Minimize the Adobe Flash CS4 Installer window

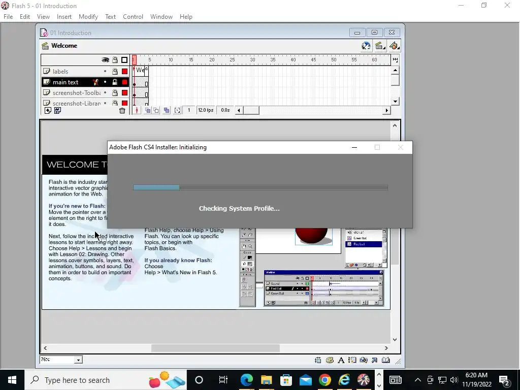[354, 147]
